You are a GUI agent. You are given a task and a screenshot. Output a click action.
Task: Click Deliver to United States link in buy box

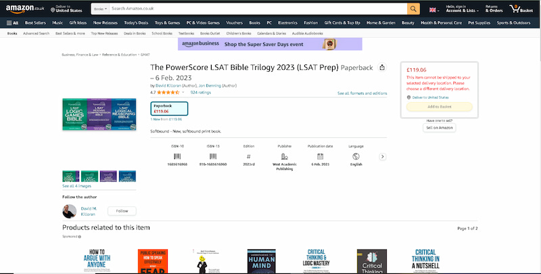point(430,97)
